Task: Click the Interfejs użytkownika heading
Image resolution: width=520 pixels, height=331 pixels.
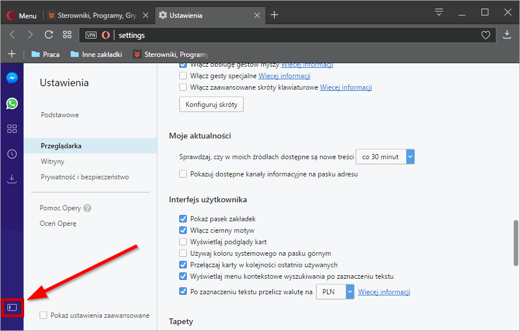Action: point(208,199)
